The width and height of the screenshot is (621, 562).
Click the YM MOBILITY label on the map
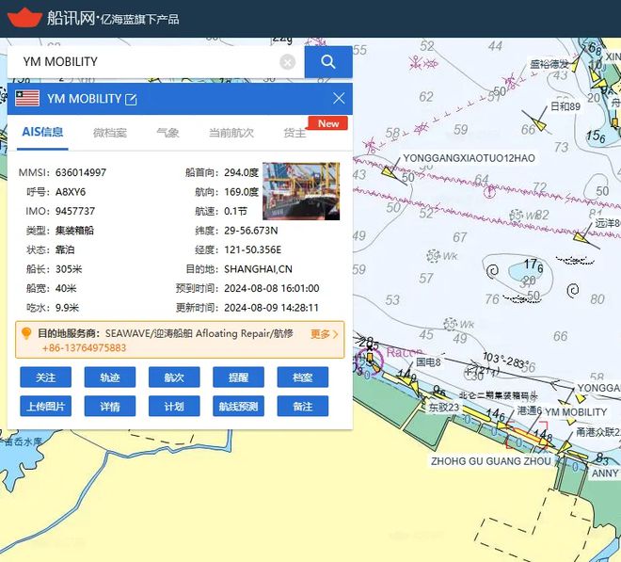click(576, 412)
